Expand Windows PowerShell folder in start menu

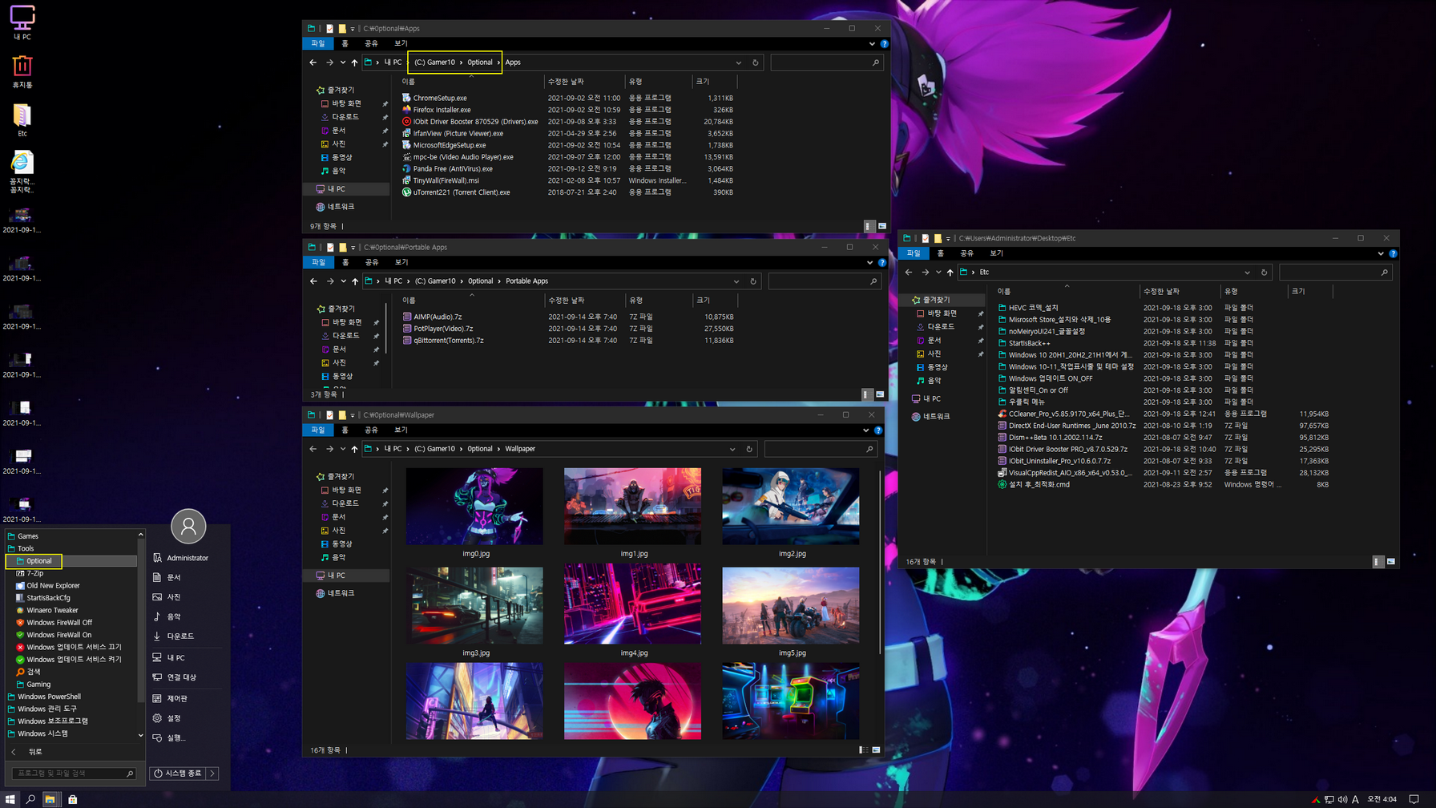(49, 697)
